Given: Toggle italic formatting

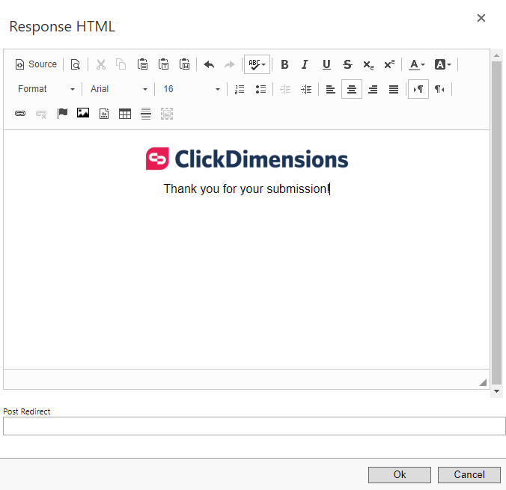Looking at the screenshot, I should point(305,64).
